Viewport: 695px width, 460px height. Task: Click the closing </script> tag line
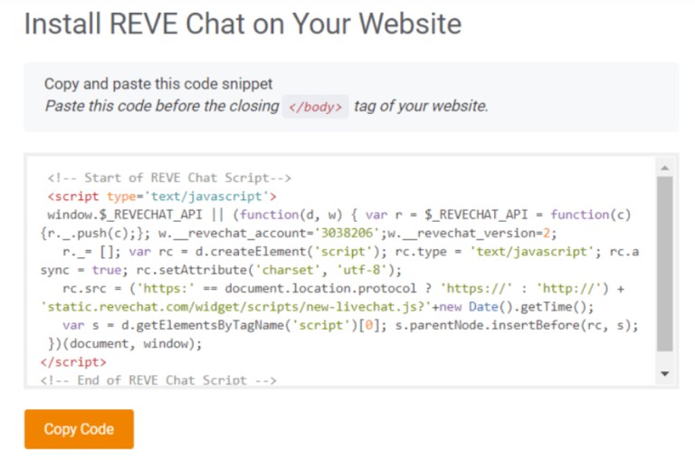[73, 362]
